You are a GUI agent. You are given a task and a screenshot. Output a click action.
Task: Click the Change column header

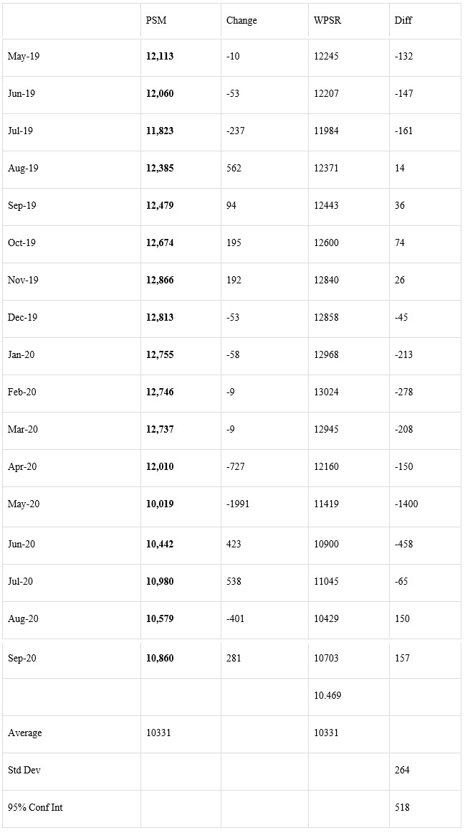(x=241, y=20)
